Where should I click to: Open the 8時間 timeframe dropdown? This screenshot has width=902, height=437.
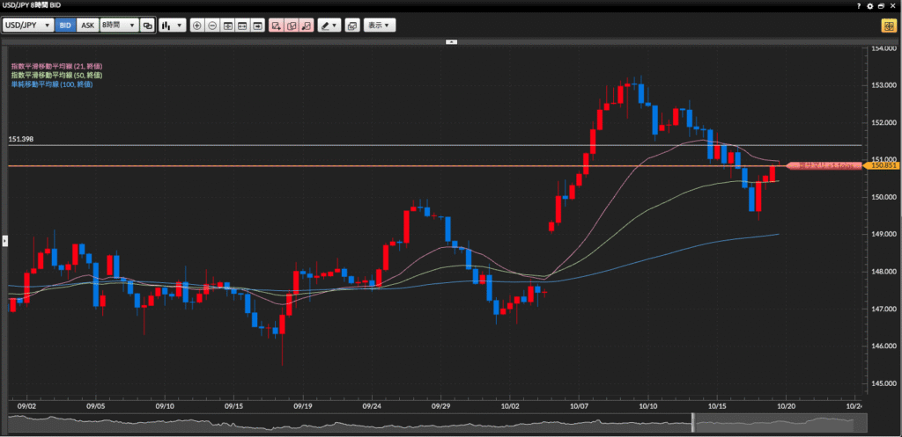coord(118,25)
